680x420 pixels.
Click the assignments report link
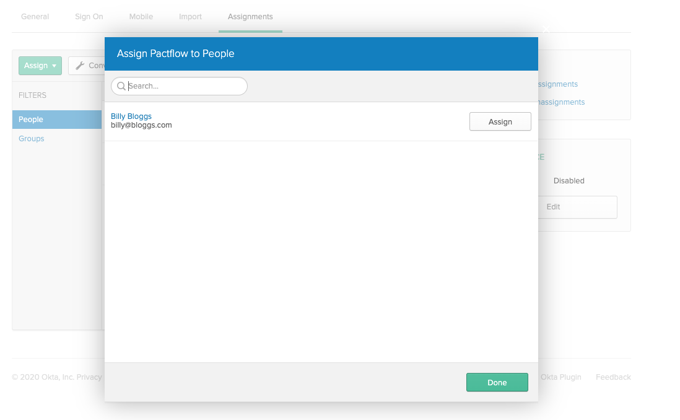pos(556,84)
